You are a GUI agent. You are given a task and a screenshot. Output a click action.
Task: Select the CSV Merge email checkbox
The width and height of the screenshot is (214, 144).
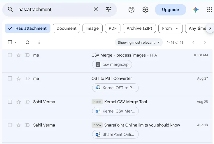(x=10, y=55)
